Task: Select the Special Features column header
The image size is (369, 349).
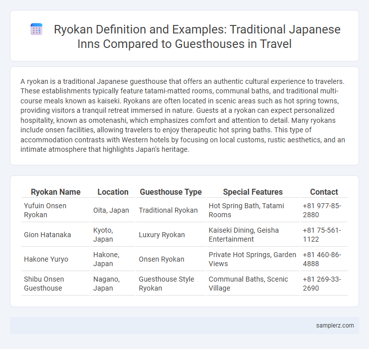Action: pos(253,192)
